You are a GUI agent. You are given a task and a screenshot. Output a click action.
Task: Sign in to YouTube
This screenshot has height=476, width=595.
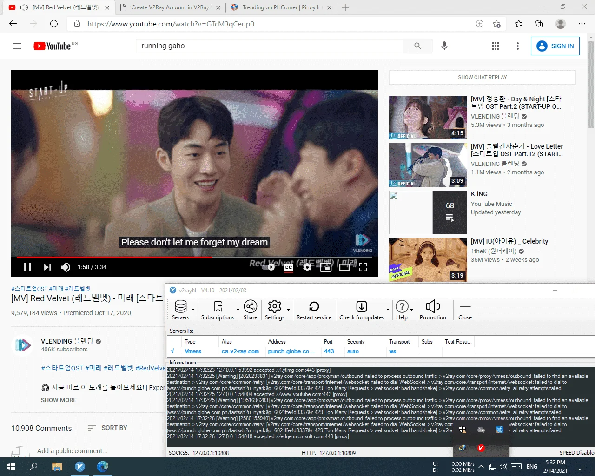tap(555, 46)
